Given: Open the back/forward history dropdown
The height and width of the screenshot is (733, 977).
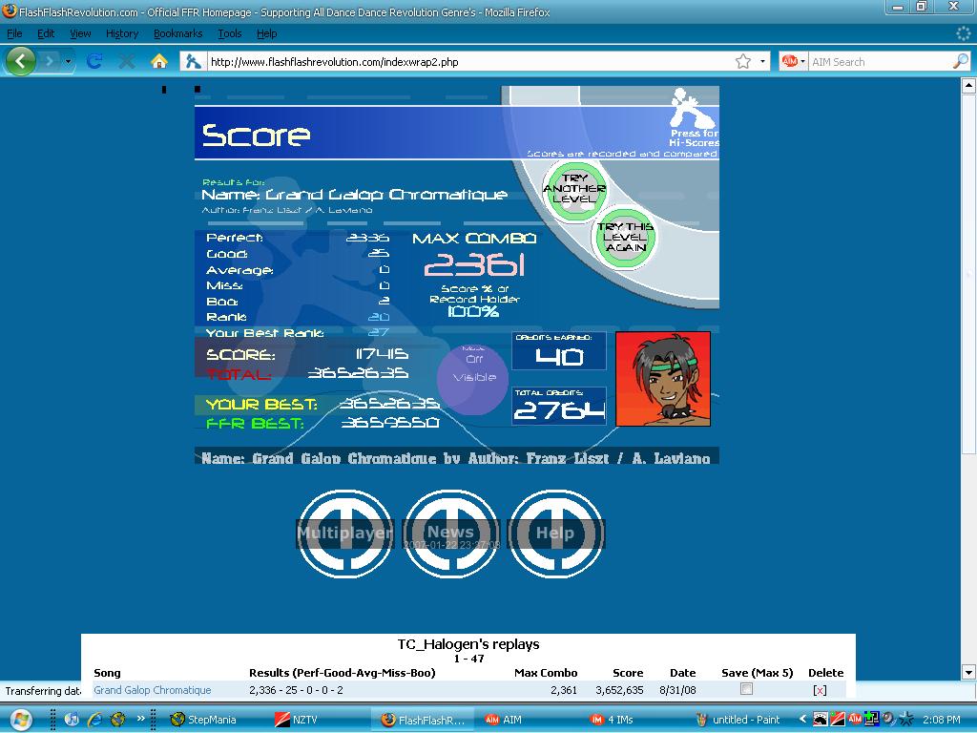Looking at the screenshot, I should (68, 61).
